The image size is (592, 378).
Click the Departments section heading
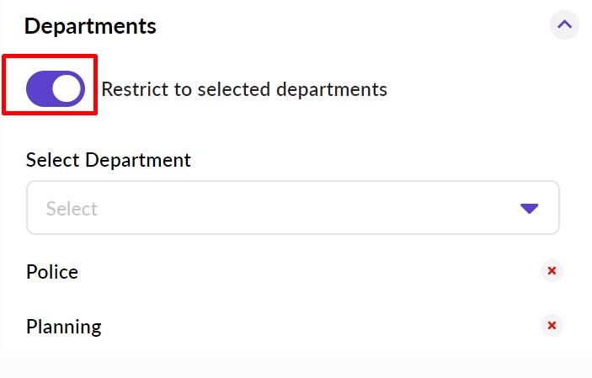pyautogui.click(x=90, y=26)
